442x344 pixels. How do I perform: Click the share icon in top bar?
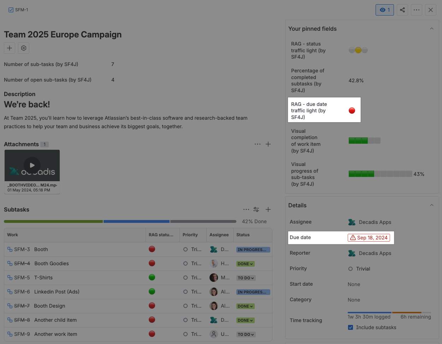[402, 10]
